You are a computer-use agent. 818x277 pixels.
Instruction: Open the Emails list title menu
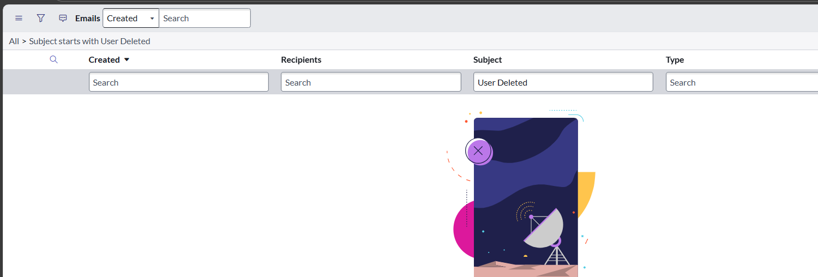coord(87,18)
